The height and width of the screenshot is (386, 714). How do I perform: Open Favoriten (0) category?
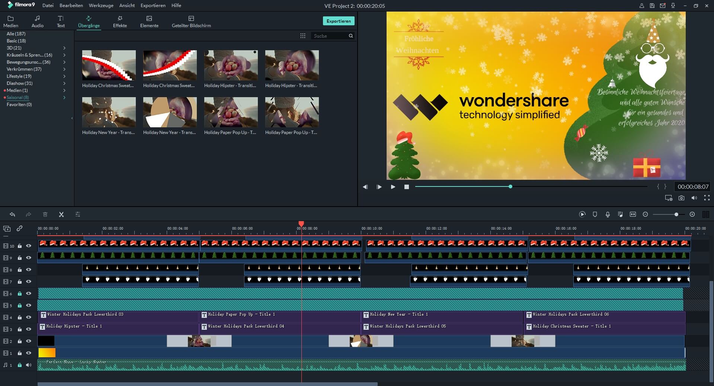pyautogui.click(x=19, y=105)
